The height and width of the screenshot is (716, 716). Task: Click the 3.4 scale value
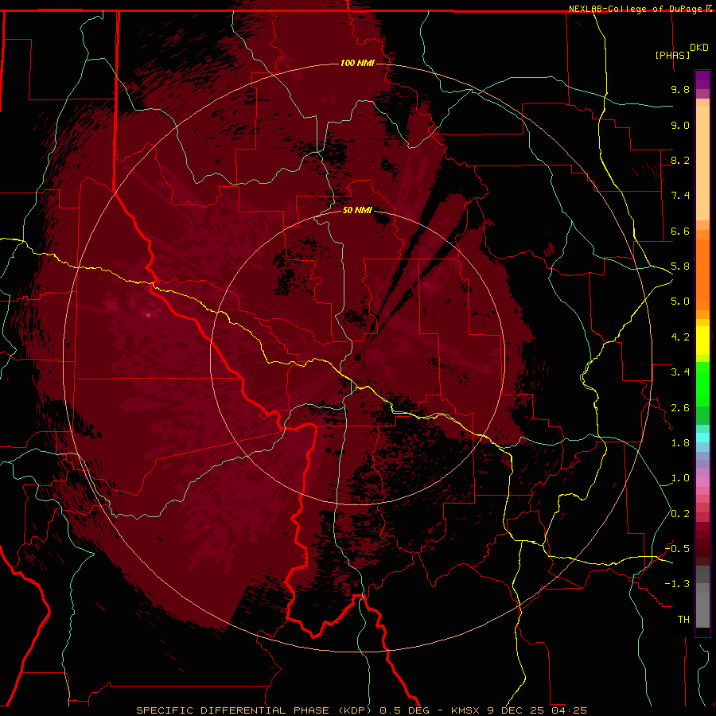680,372
